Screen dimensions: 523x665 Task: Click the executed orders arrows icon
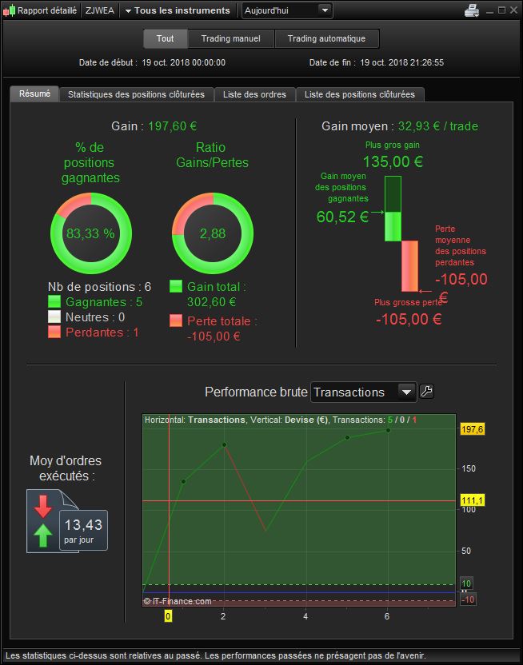[43, 520]
